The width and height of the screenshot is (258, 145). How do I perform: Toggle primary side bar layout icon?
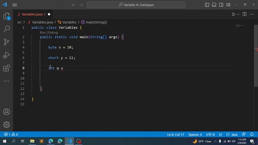click(207, 5)
